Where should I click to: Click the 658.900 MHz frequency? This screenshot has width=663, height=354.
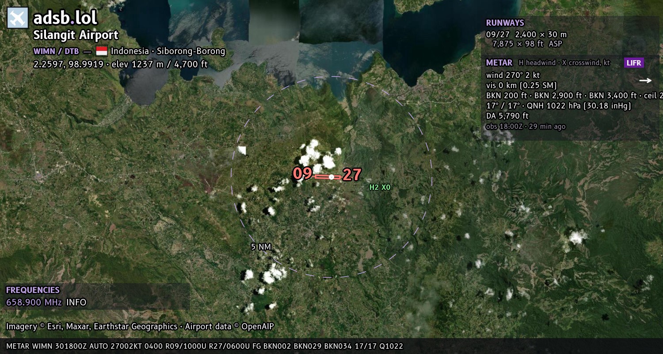point(34,303)
